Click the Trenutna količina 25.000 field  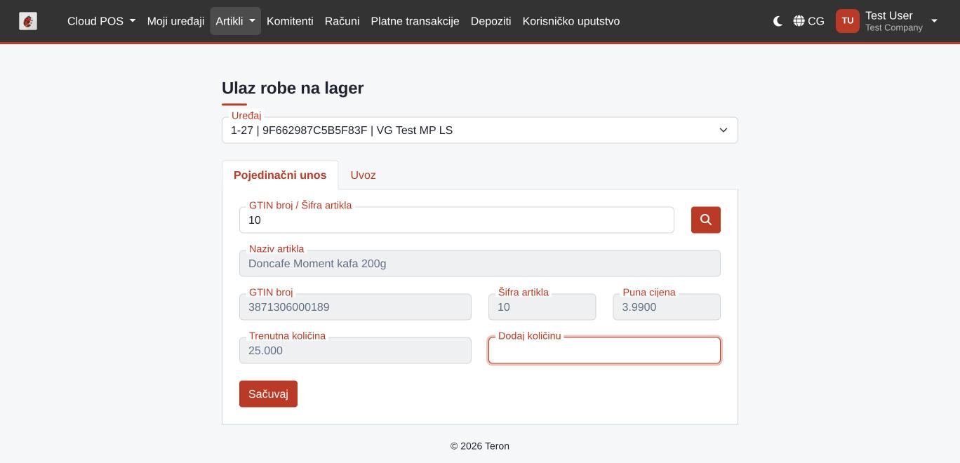click(x=355, y=350)
